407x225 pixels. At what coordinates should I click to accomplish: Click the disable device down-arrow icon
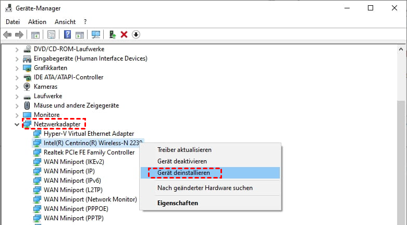pyautogui.click(x=136, y=34)
